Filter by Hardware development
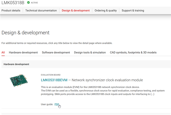This screenshot has width=171, height=115. tap(23, 52)
